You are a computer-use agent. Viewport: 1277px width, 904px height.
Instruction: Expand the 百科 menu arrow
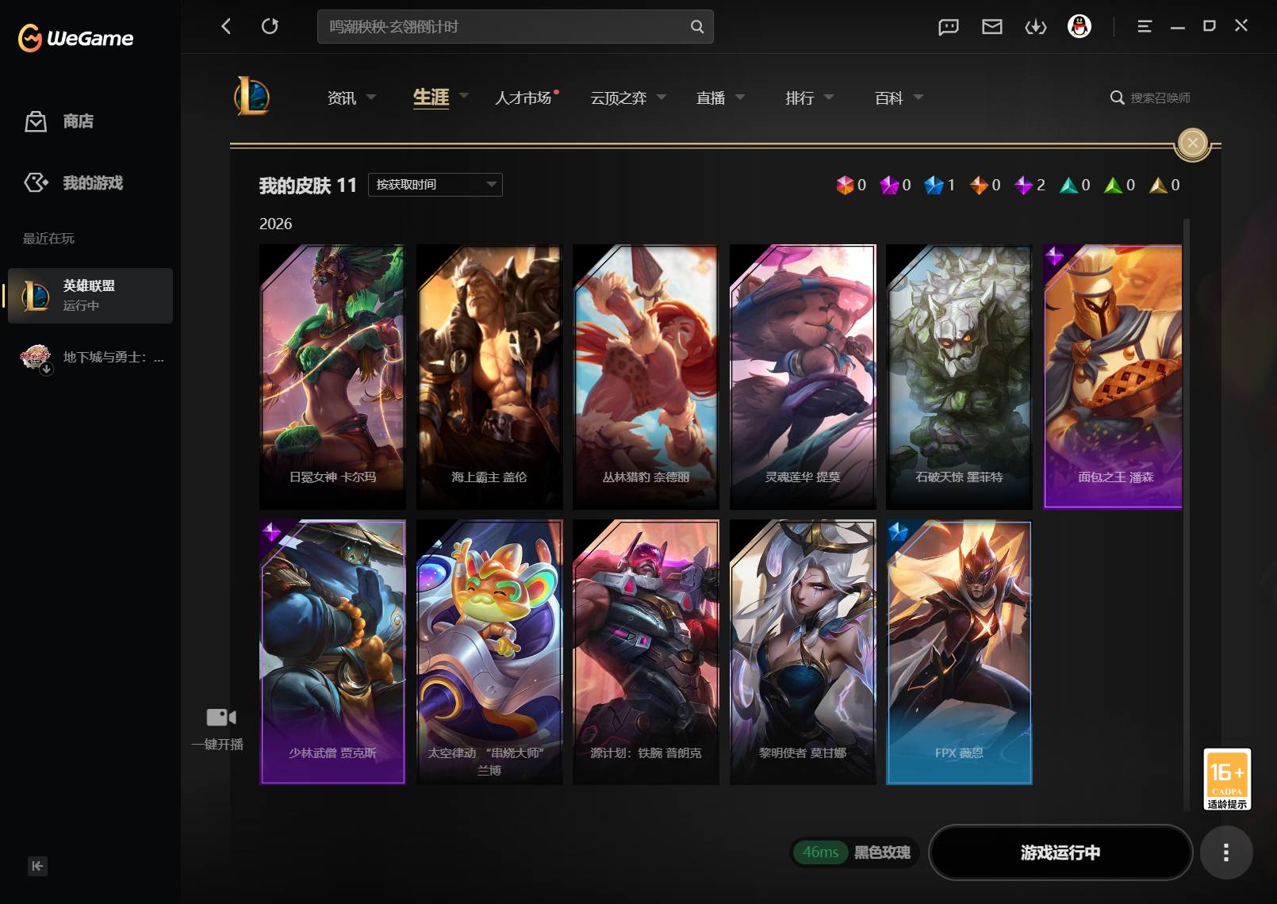pyautogui.click(x=918, y=98)
